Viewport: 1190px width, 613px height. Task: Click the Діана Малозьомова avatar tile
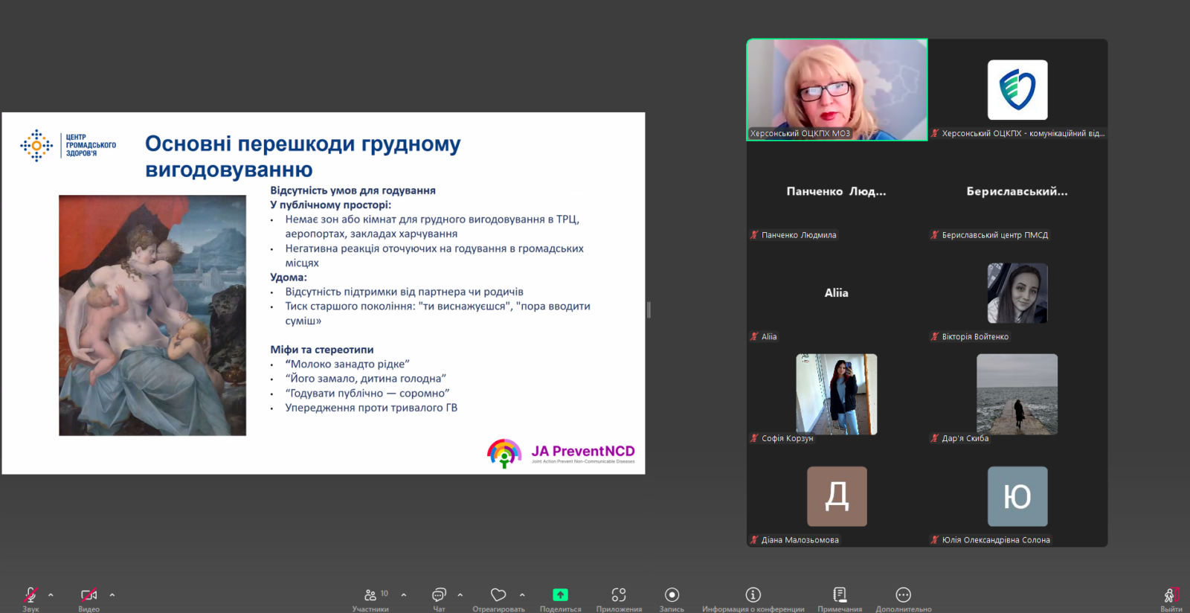point(837,496)
